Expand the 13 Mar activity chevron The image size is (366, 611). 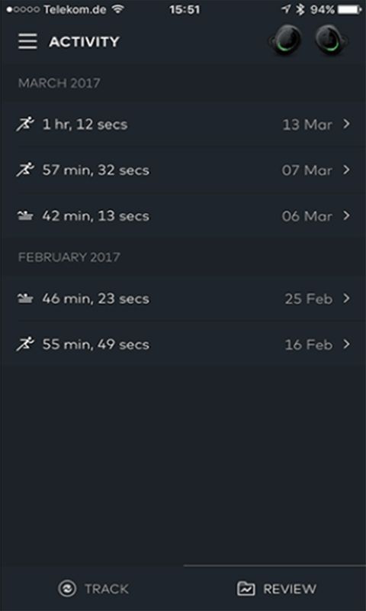click(x=346, y=124)
